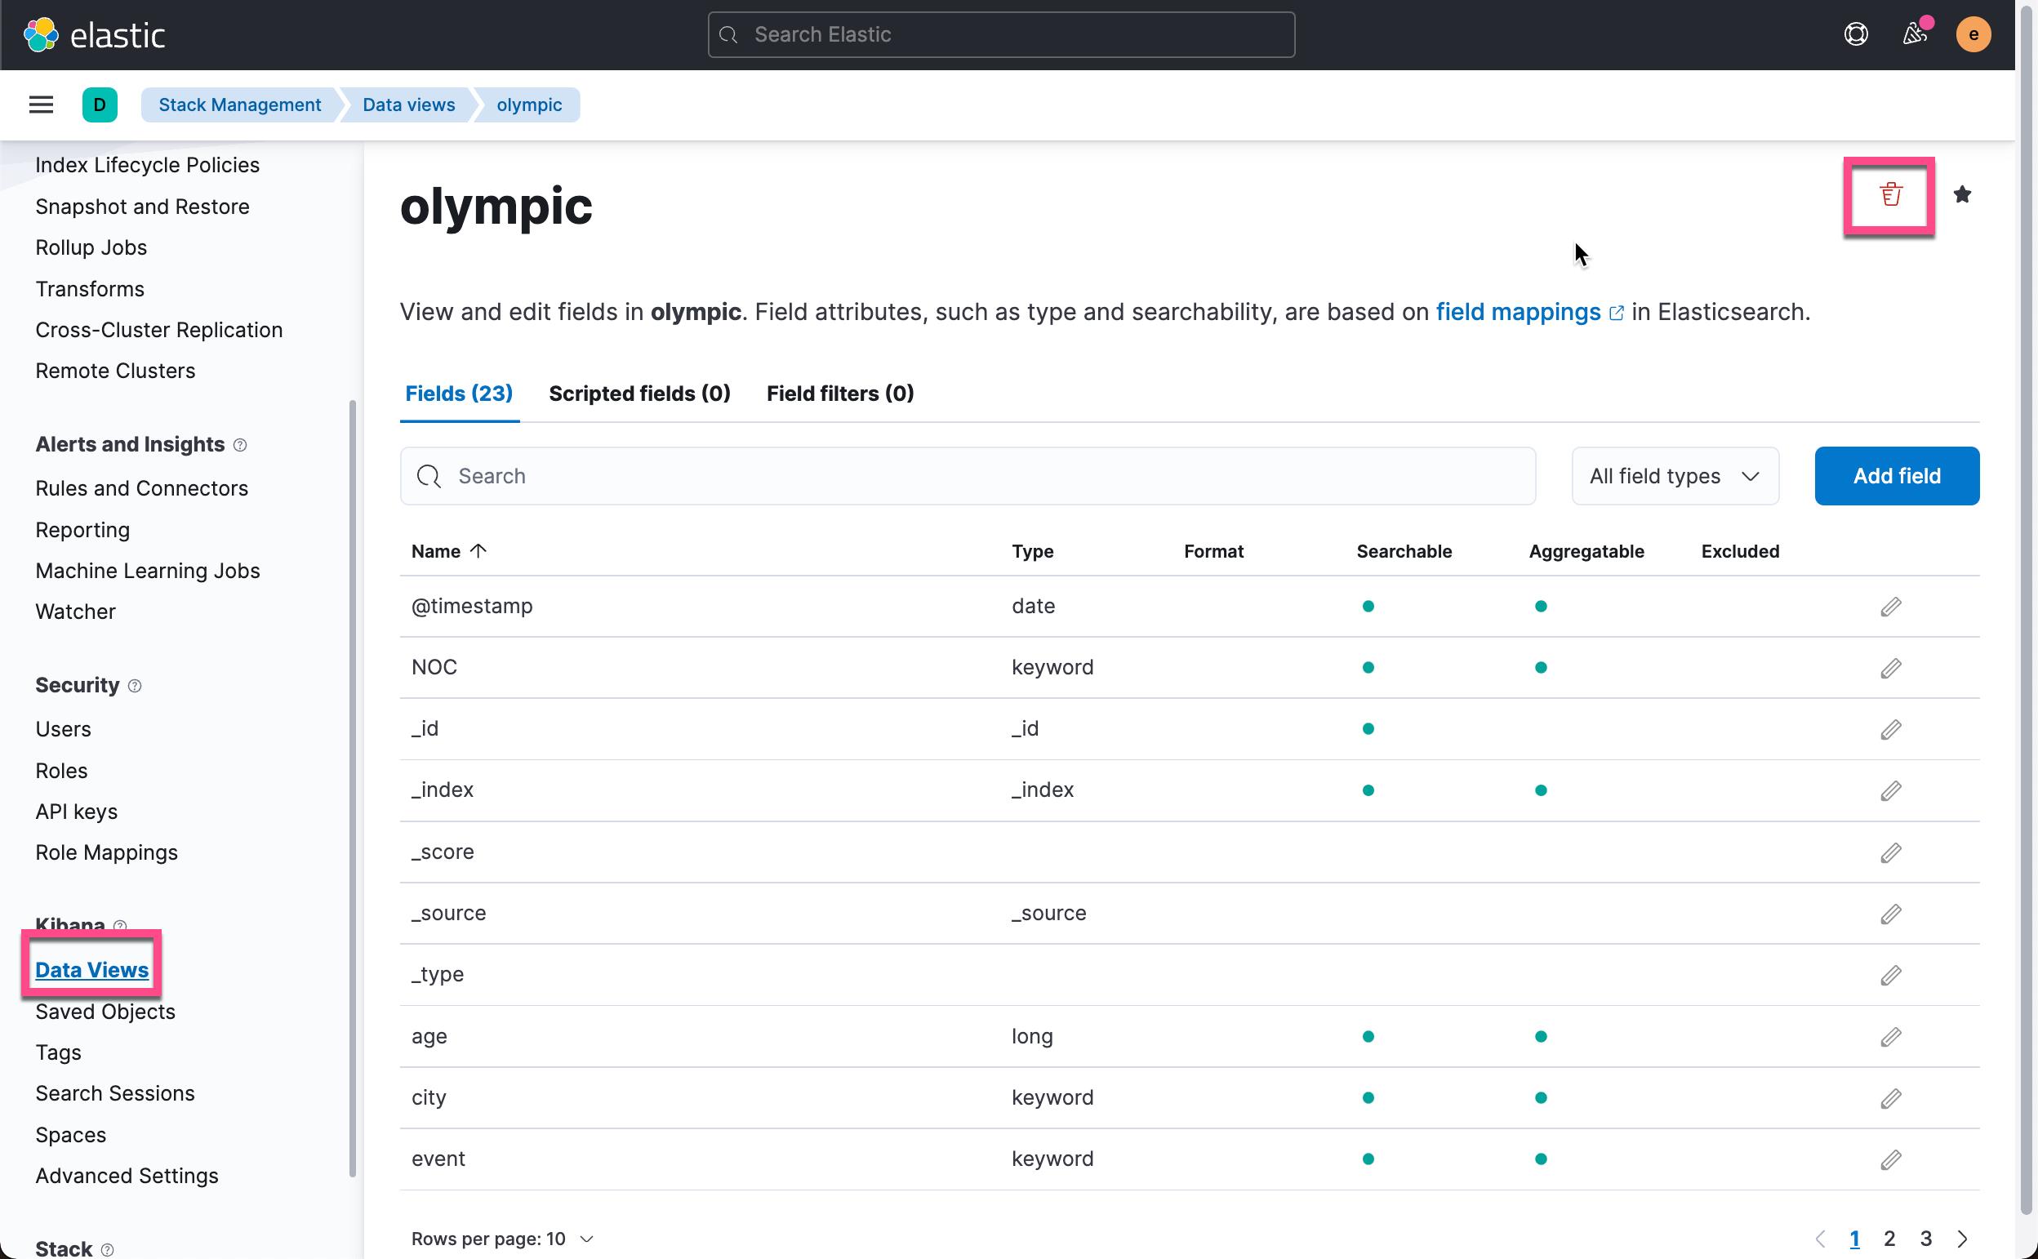Go to the next page arrow

(1961, 1239)
